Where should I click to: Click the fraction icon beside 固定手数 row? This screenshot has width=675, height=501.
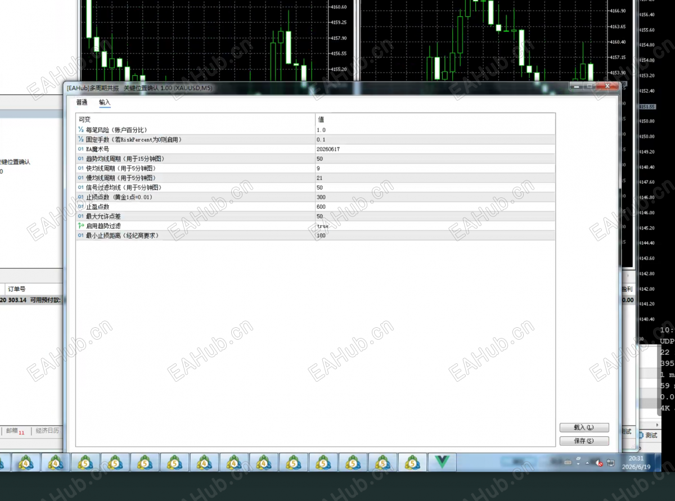[81, 139]
